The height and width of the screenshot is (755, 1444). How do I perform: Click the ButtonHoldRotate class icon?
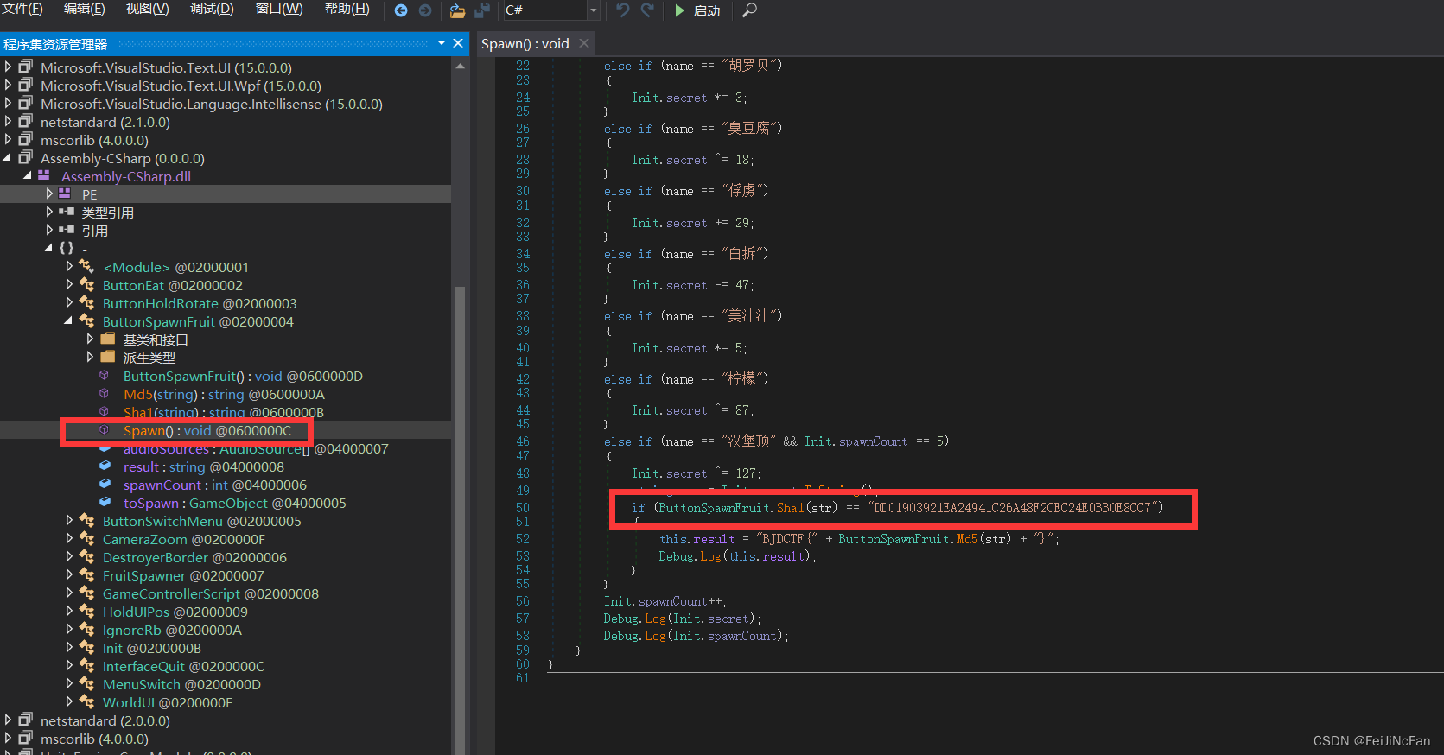coord(86,302)
